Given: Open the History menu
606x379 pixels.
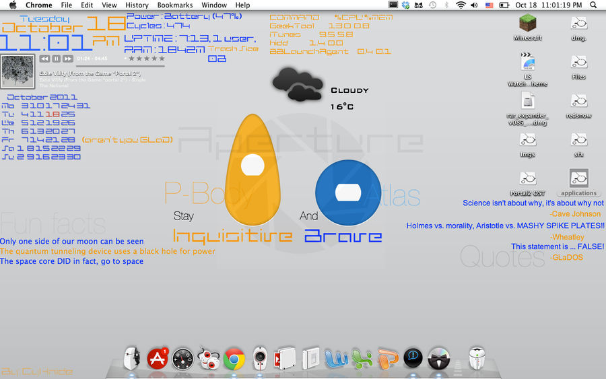Looking at the screenshot, I should 137,5.
